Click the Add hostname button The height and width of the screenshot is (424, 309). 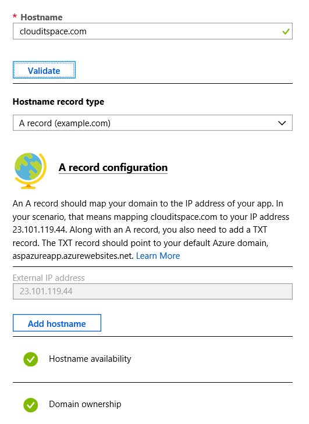(57, 323)
